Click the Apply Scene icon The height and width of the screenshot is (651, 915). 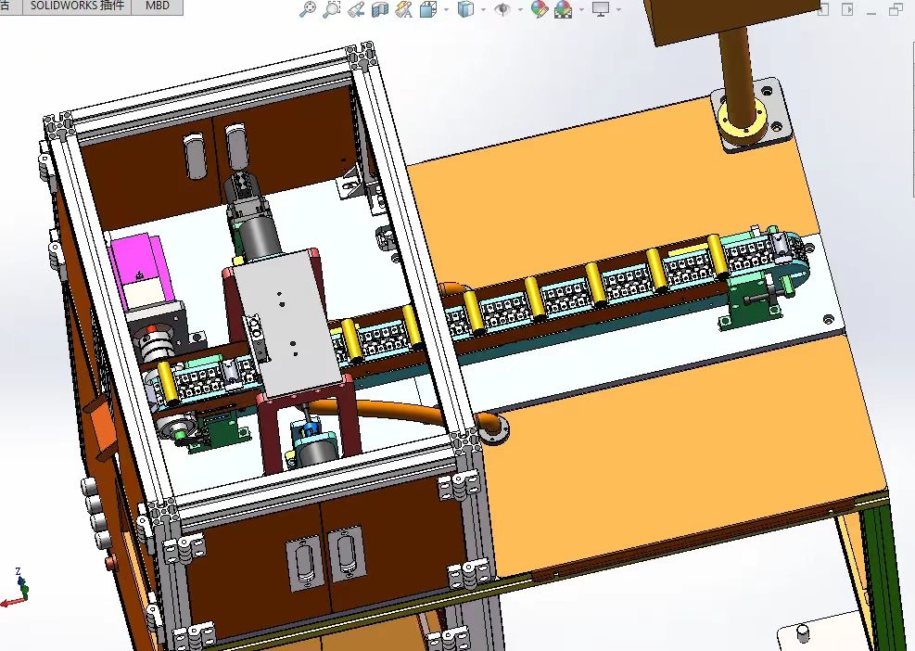pyautogui.click(x=563, y=8)
